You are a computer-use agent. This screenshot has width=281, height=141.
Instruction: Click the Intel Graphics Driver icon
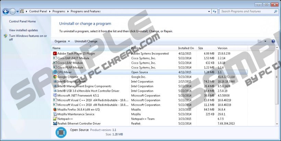pos(55,81)
